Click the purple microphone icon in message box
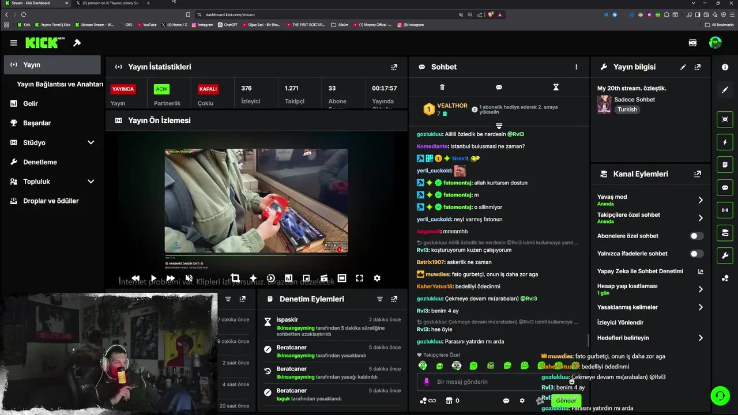Viewport: 738px width, 415px height. pyautogui.click(x=427, y=382)
